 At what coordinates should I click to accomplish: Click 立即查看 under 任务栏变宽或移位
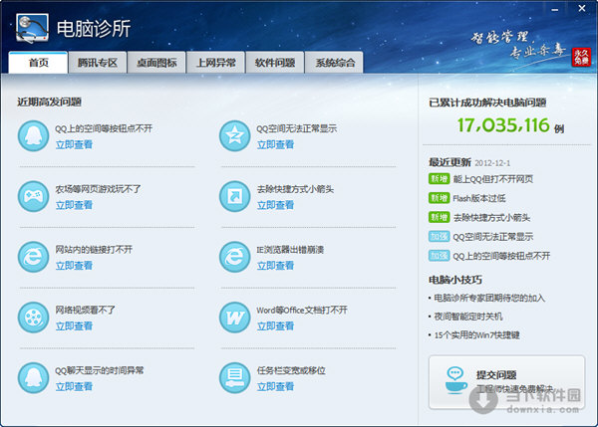pos(275,386)
